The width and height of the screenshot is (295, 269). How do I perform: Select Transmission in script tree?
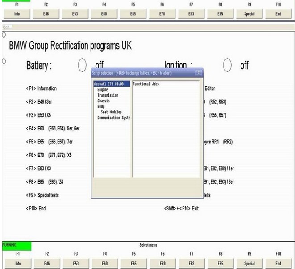[108, 95]
